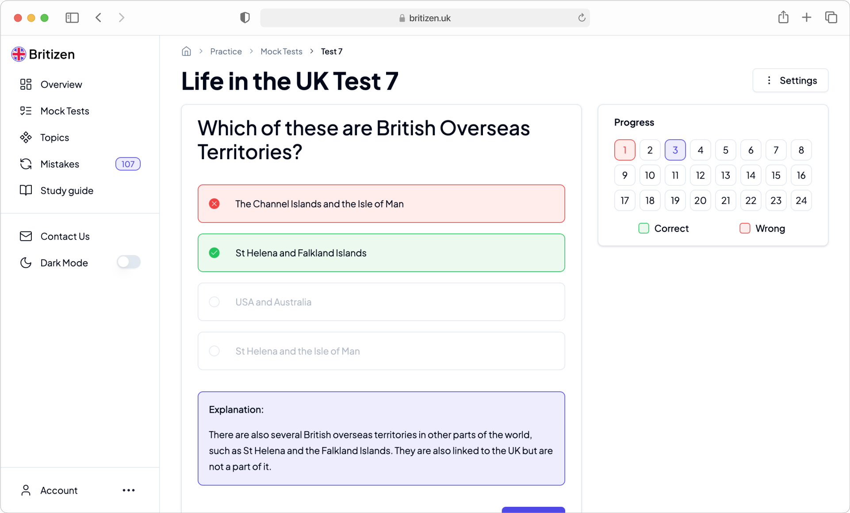850x513 pixels.
Task: Click the britizen.uk address bar
Action: [425, 18]
